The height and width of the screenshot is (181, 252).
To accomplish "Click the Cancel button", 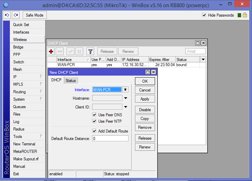I will pyautogui.click(x=145, y=90).
